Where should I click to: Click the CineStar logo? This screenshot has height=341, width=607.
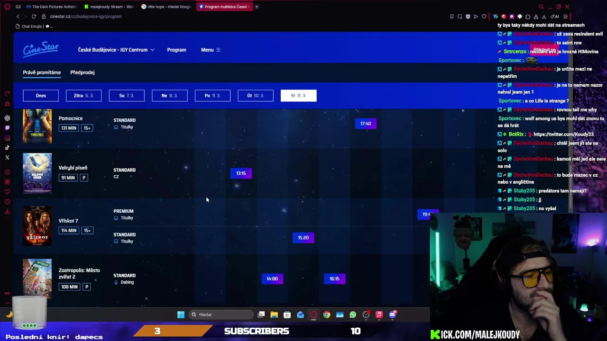(41, 49)
